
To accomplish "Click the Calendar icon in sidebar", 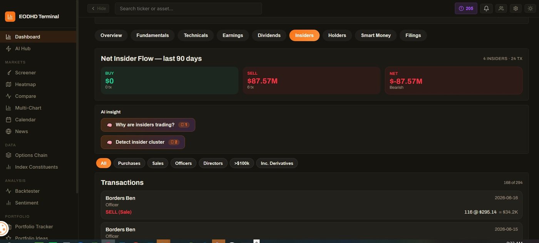I will 8,120.
